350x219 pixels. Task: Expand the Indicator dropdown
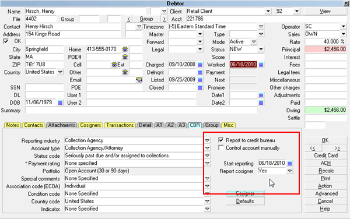[207, 209]
